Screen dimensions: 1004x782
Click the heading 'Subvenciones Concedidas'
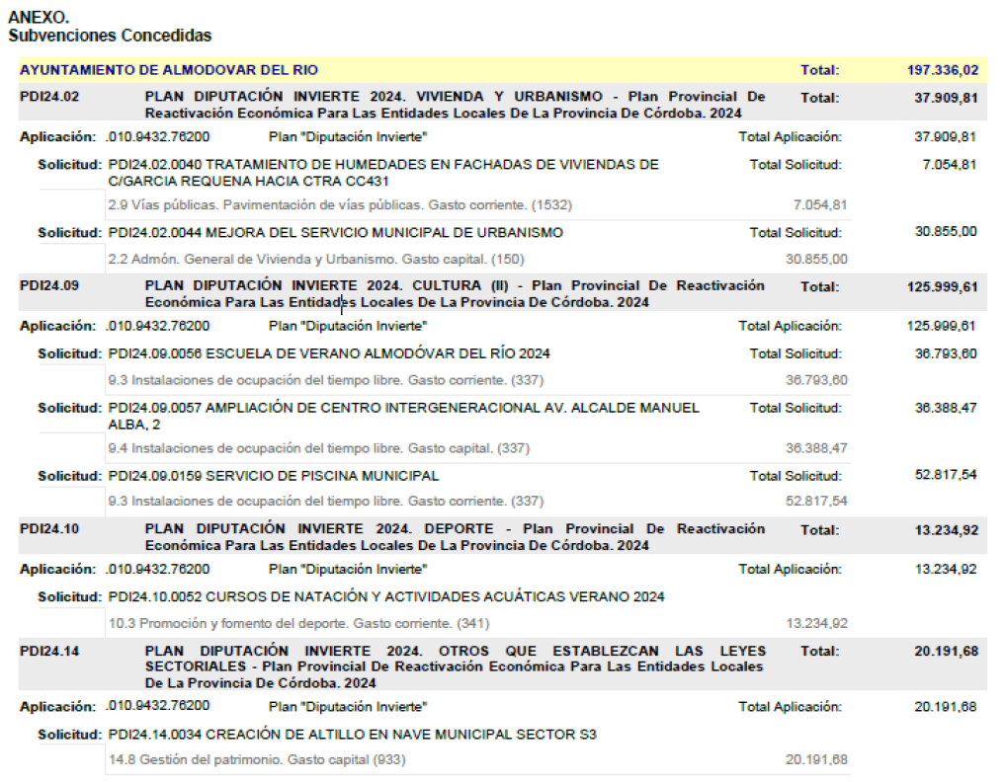(x=110, y=36)
